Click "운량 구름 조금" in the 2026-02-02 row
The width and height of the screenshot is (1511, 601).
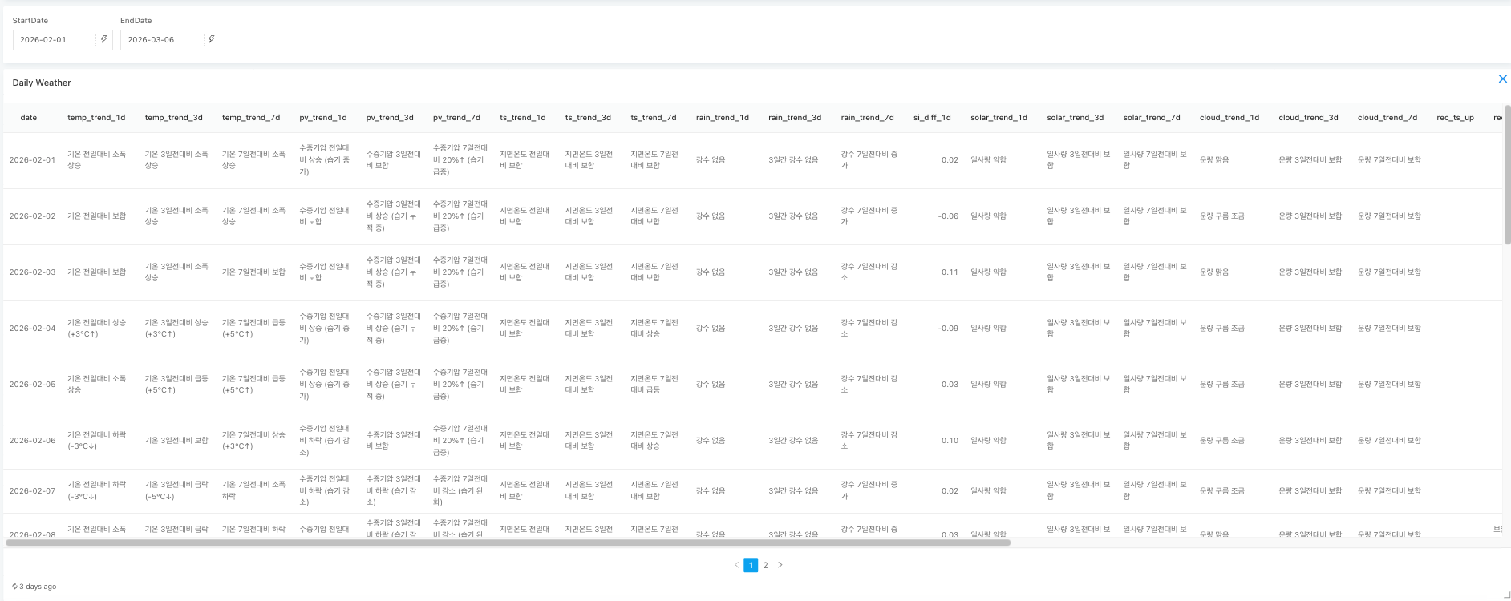click(1222, 216)
